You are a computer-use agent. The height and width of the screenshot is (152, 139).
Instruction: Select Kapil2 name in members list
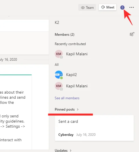(71, 75)
